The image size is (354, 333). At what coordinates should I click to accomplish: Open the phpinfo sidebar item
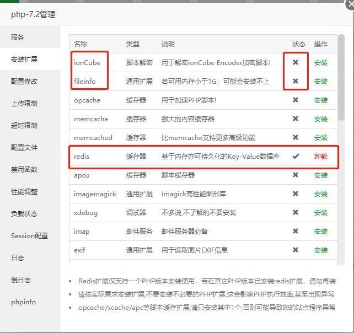tap(23, 302)
